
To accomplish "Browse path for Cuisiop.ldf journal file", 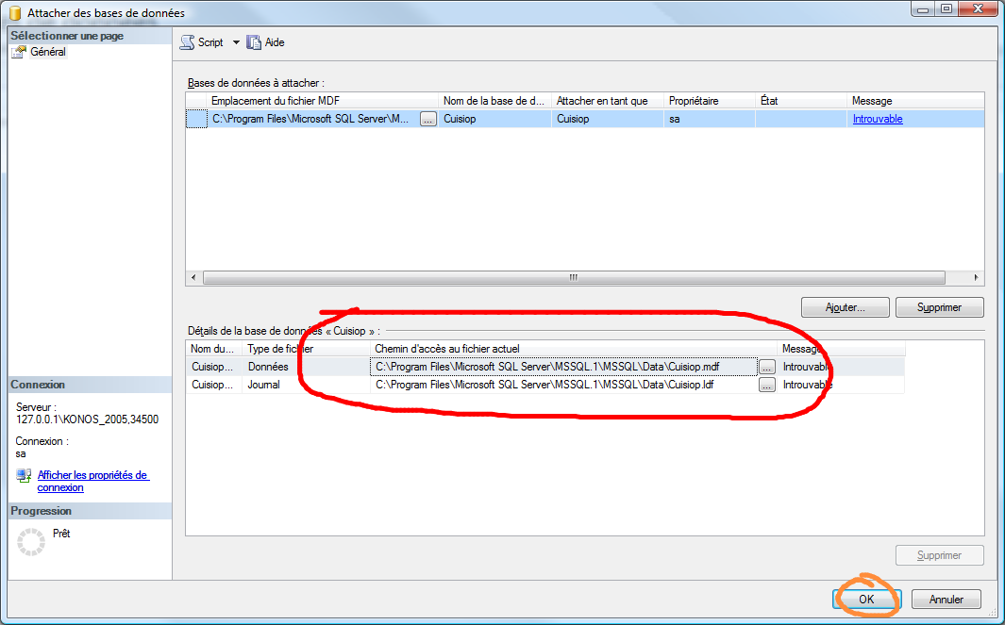I will pyautogui.click(x=766, y=385).
